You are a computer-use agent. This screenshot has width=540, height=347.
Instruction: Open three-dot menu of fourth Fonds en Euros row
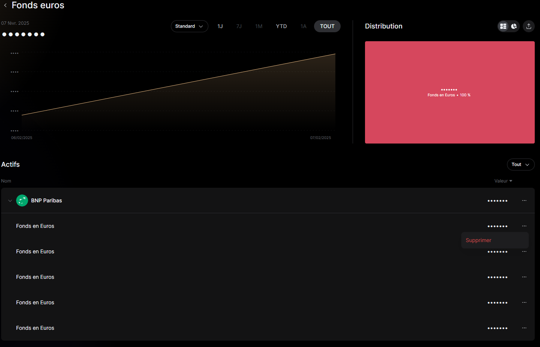coord(524,302)
